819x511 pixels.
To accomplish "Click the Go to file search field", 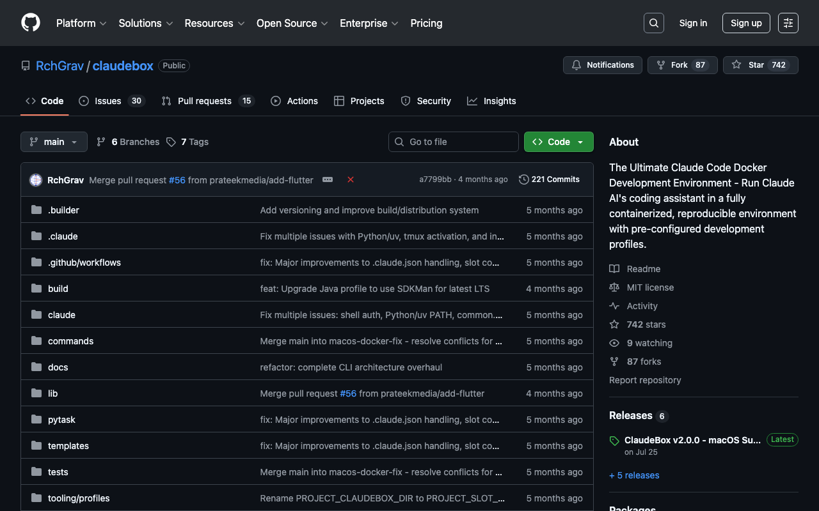I will (454, 142).
